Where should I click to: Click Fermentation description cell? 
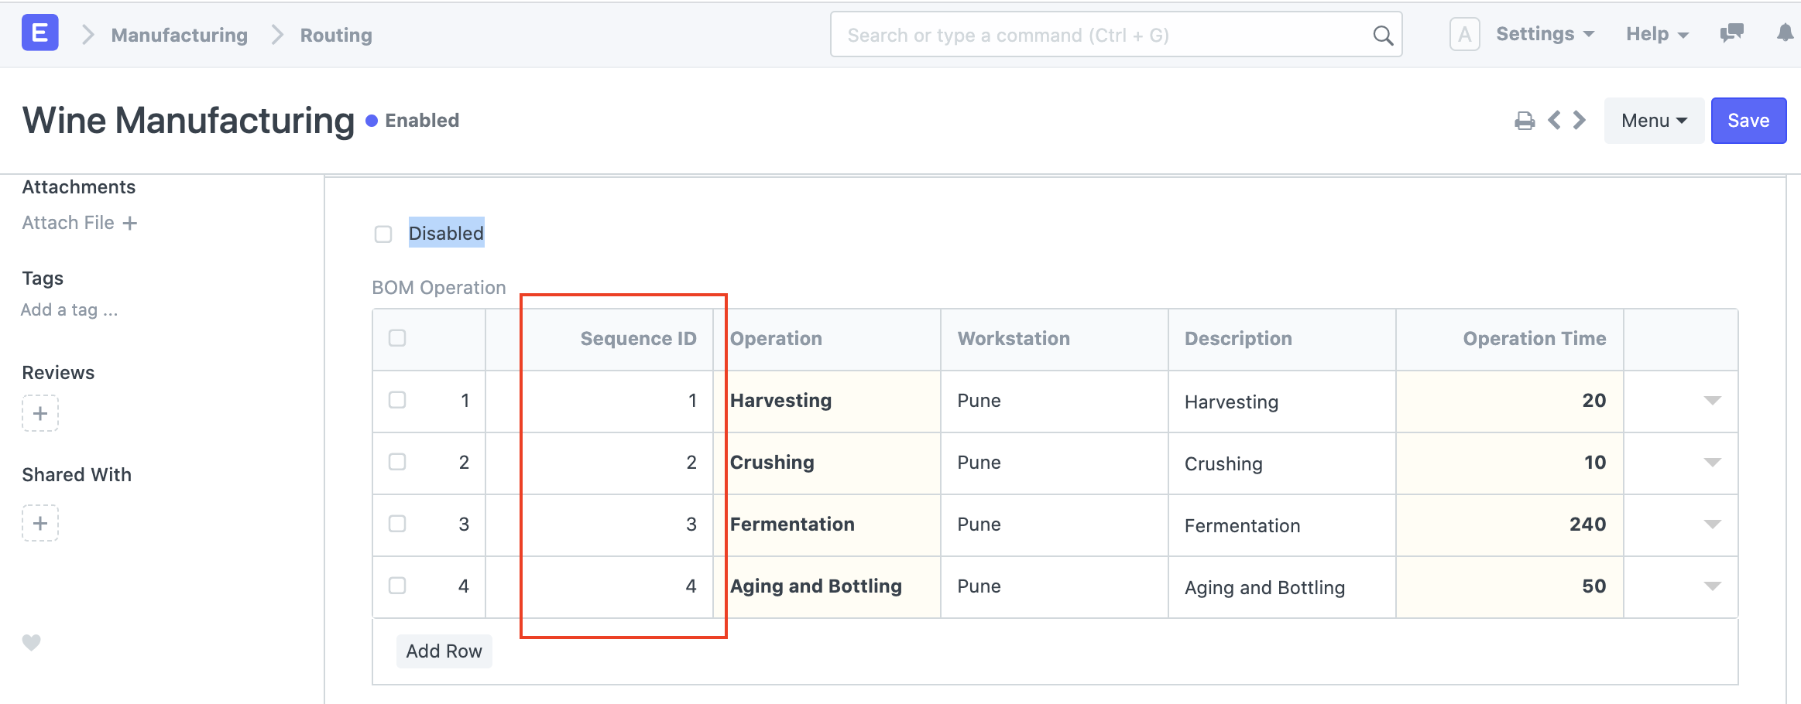[x=1282, y=525]
